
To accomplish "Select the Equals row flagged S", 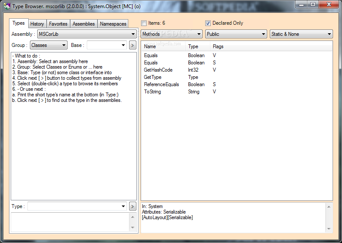I will click(237, 63).
